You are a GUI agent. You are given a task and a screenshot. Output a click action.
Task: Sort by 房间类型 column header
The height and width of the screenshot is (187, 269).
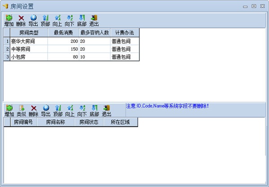click(x=29, y=33)
